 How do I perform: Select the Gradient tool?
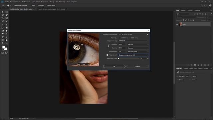[3, 31]
